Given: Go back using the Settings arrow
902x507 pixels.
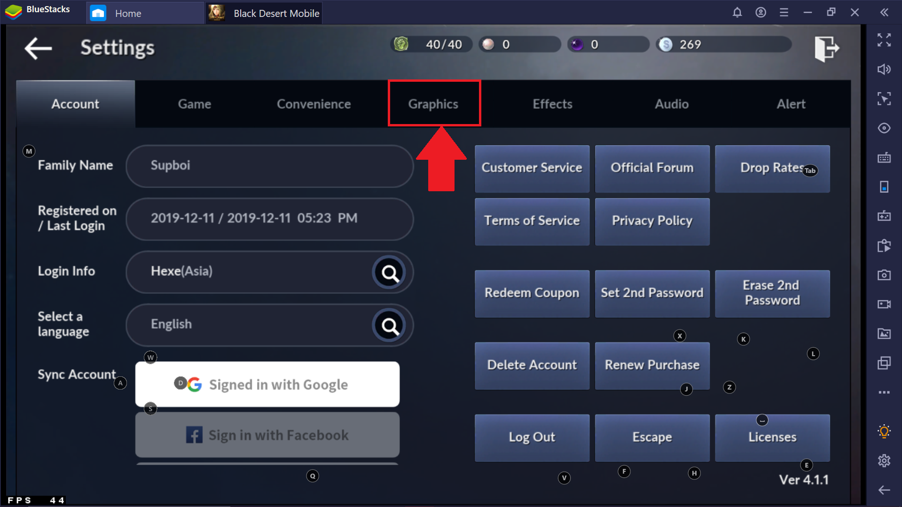Looking at the screenshot, I should pyautogui.click(x=38, y=48).
